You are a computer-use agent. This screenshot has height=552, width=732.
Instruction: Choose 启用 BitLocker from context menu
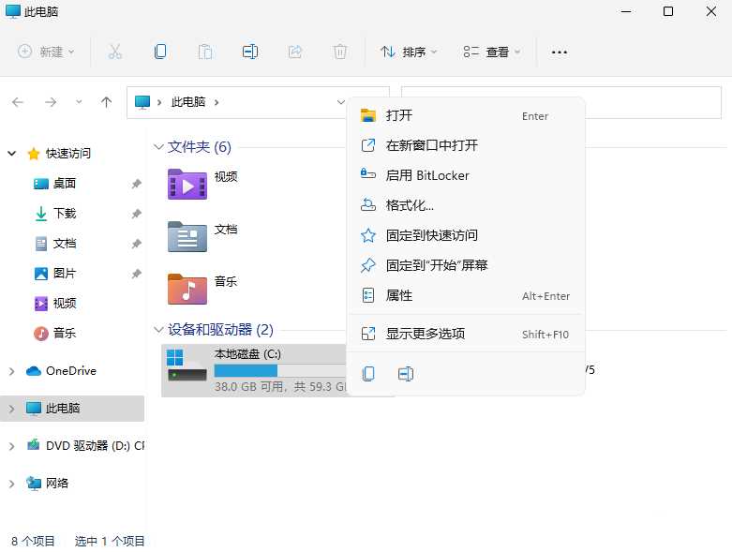(x=467, y=175)
